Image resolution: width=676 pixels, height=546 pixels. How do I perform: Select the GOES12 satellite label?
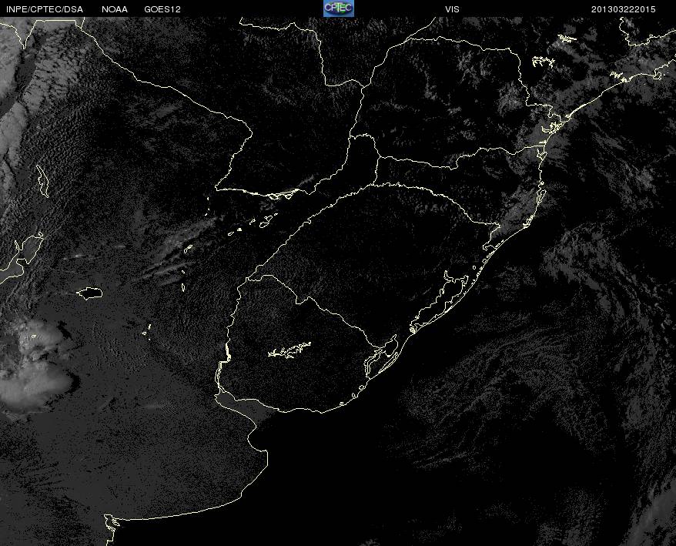click(x=162, y=9)
